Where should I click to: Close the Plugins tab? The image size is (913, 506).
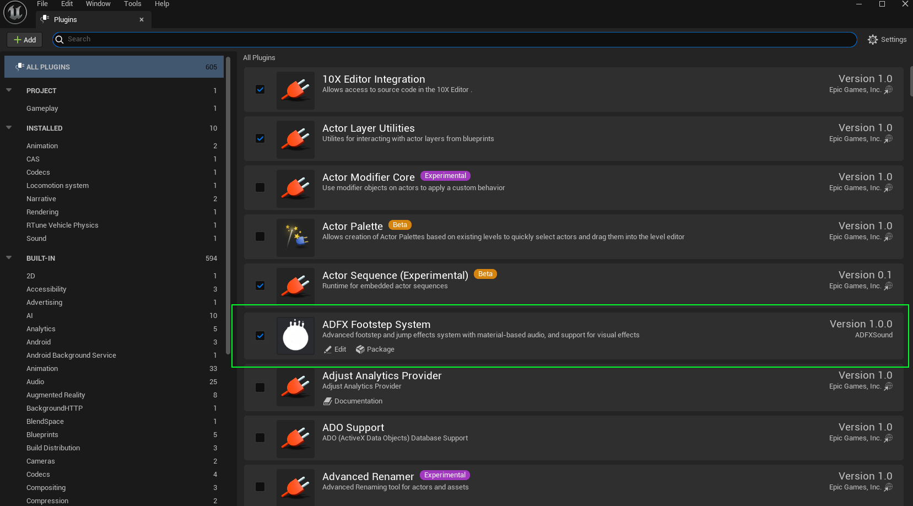point(142,19)
